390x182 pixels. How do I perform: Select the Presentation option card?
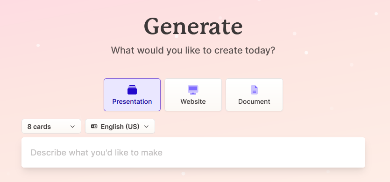pos(132,94)
